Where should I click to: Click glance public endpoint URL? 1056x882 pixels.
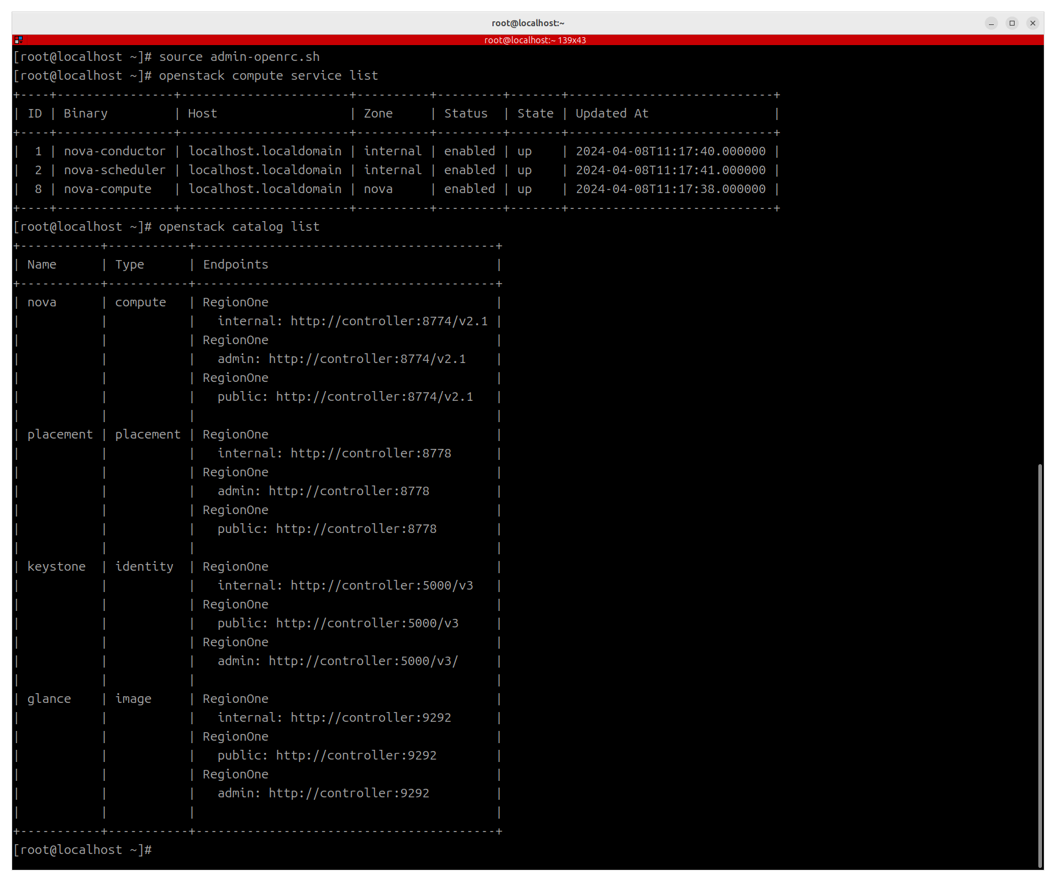(356, 755)
